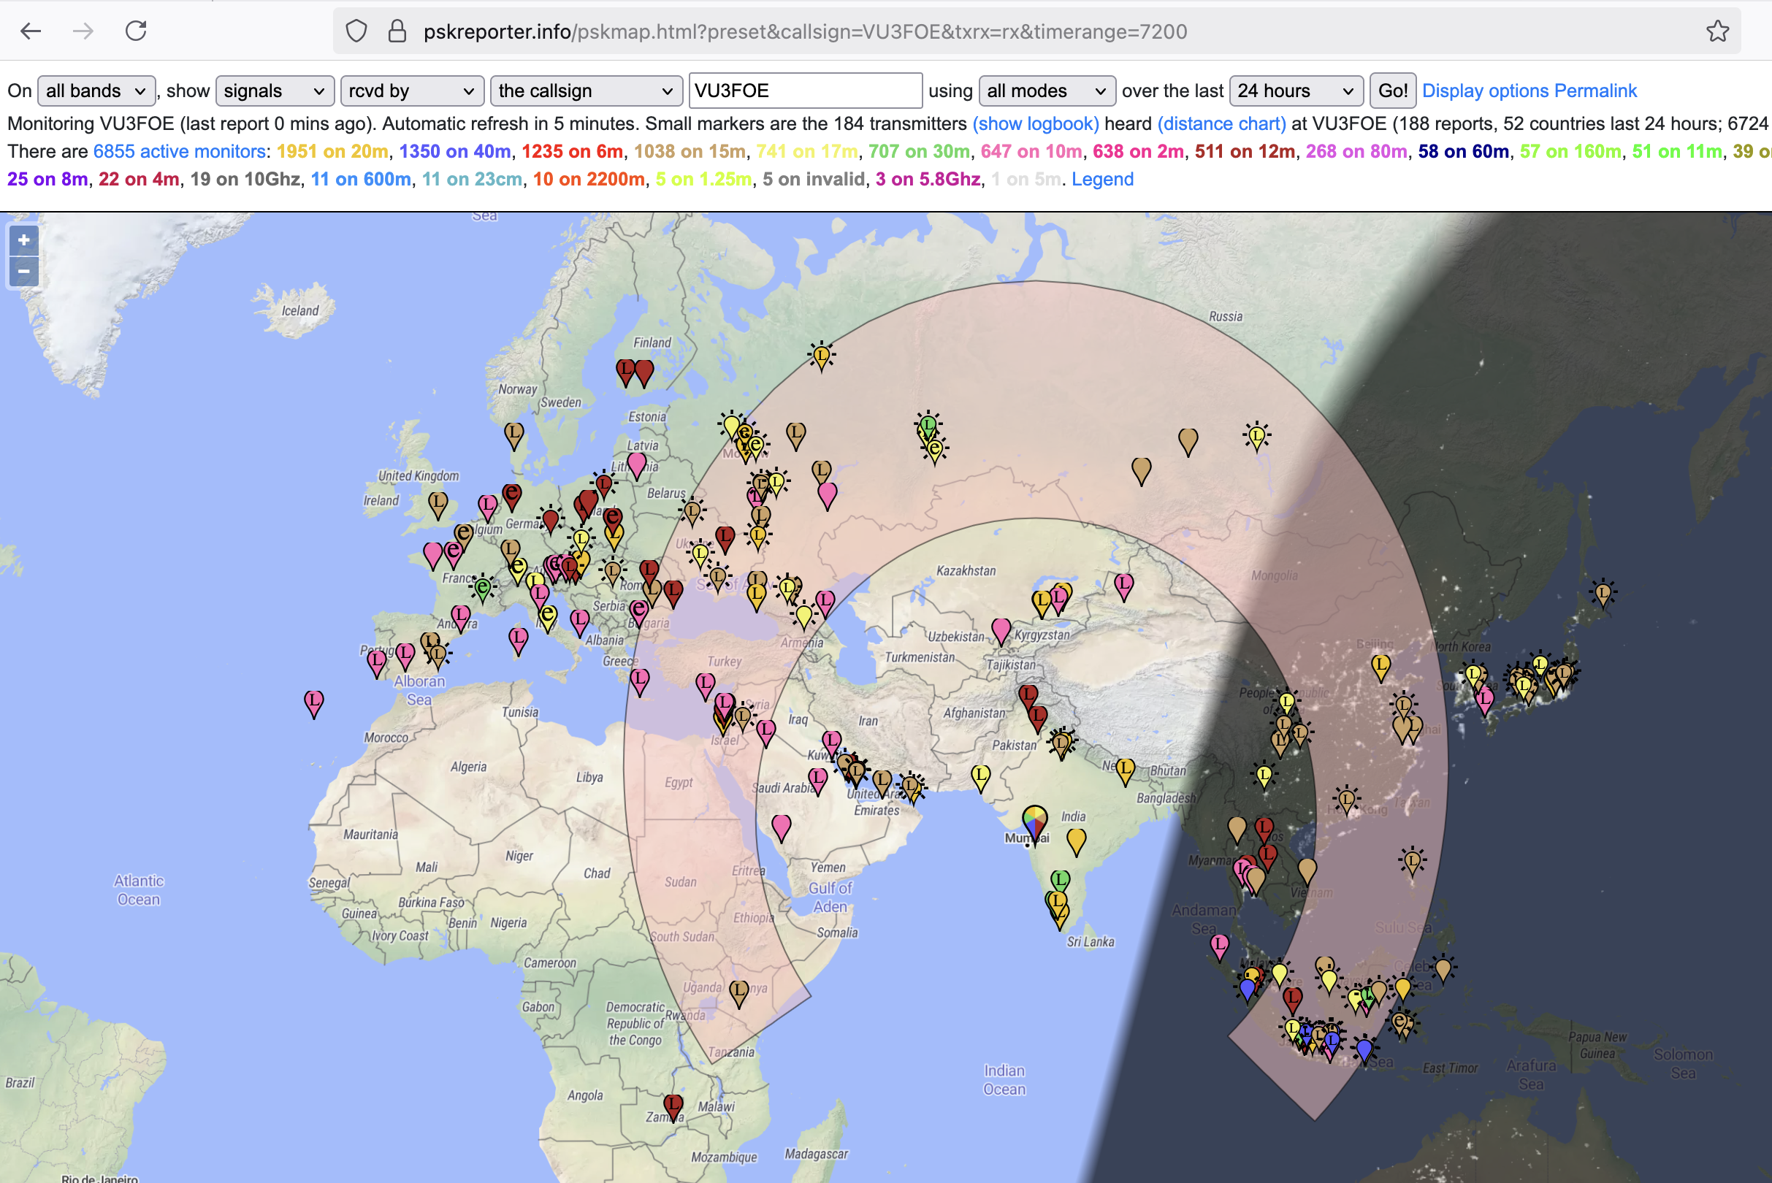The height and width of the screenshot is (1183, 1772).
Task: Open the Permalink link
Action: [x=1595, y=91]
